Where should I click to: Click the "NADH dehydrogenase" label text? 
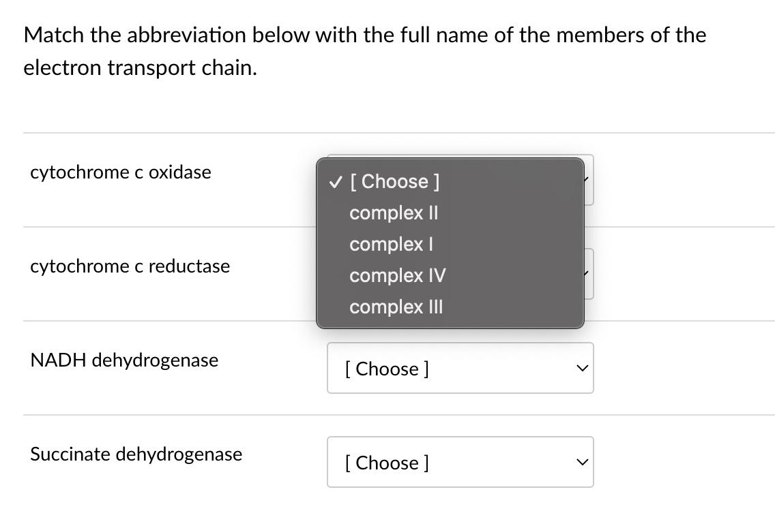(124, 360)
